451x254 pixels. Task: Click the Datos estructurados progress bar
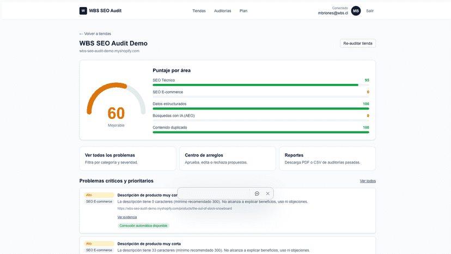pyautogui.click(x=260, y=108)
